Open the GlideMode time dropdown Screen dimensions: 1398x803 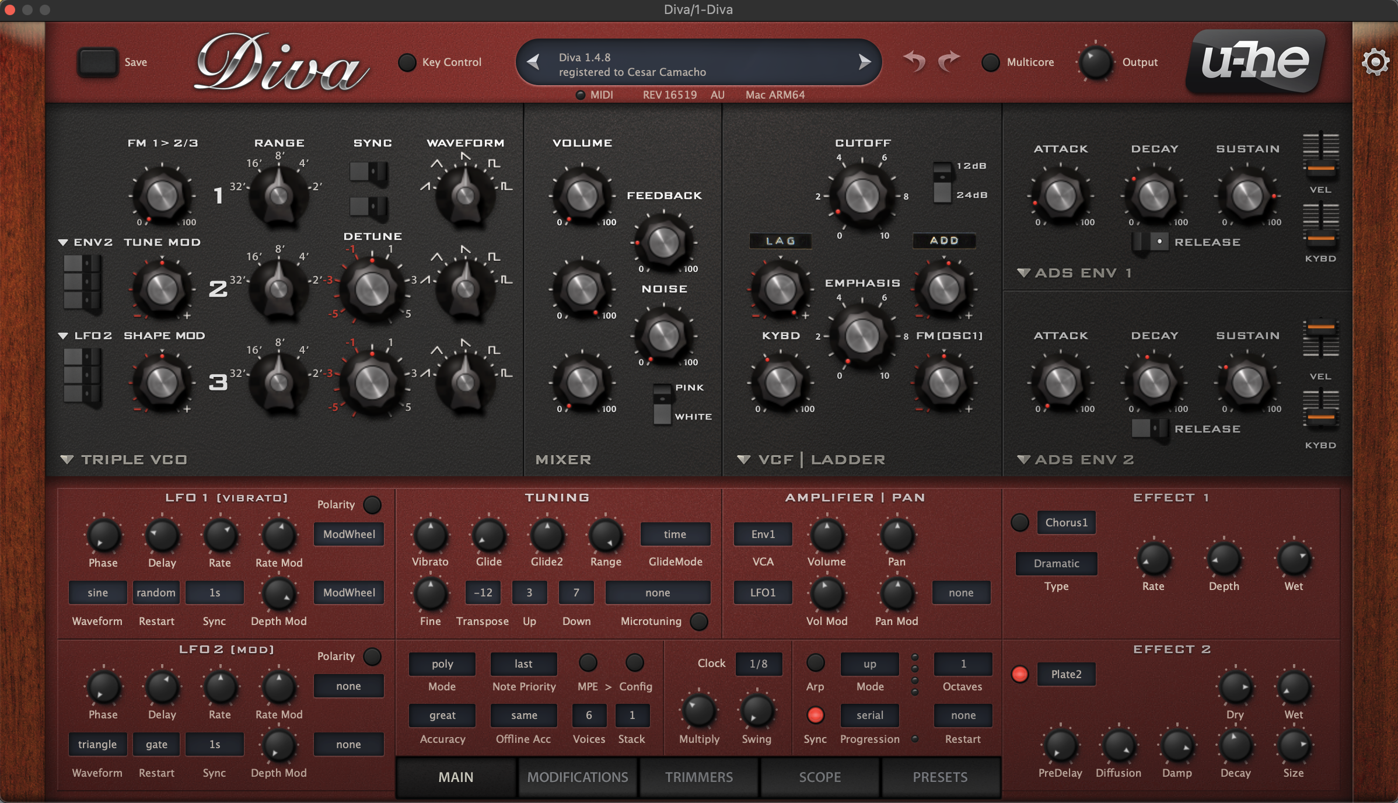tap(675, 534)
